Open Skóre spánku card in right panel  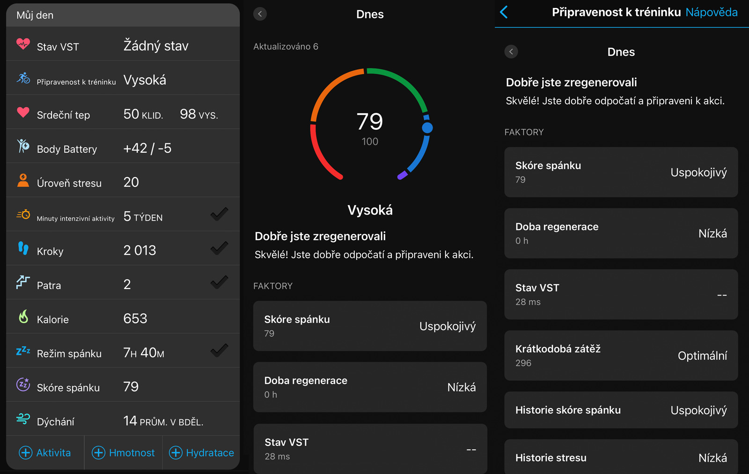click(621, 172)
